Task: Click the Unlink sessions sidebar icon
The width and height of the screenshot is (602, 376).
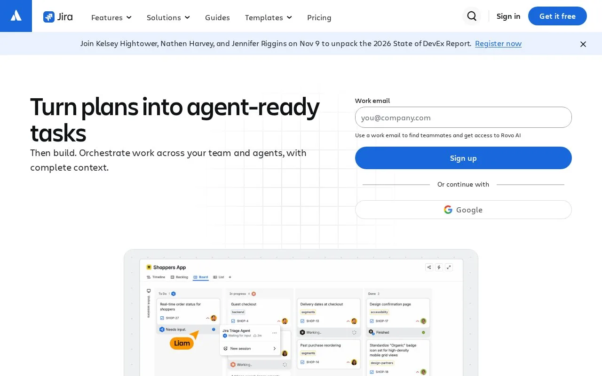Action: pyautogui.click(x=149, y=291)
